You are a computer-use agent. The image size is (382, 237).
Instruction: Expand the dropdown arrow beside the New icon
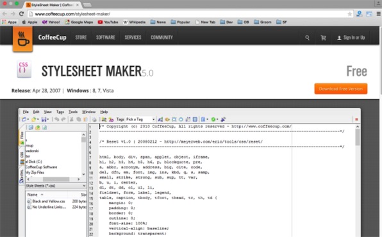pyautogui.click(x=28, y=119)
